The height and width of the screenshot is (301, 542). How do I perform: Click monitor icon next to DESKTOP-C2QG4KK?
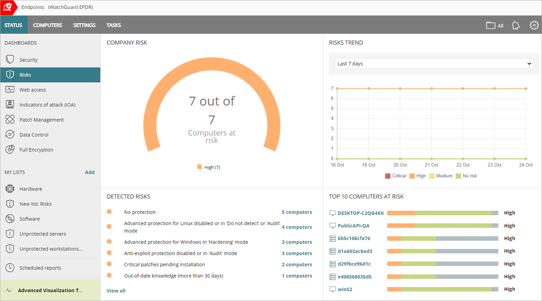(332, 213)
